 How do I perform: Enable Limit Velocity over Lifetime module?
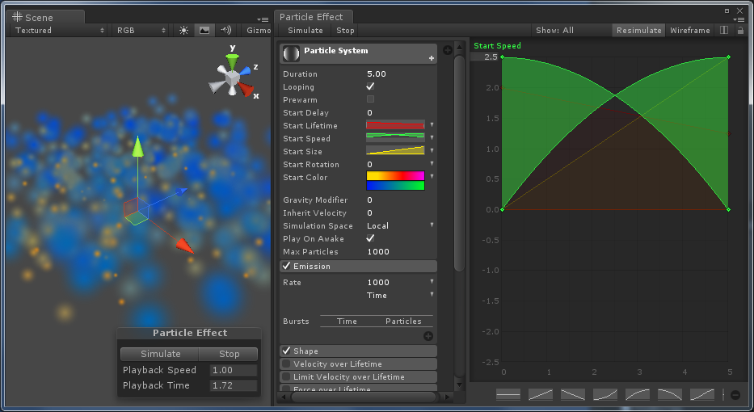click(287, 377)
